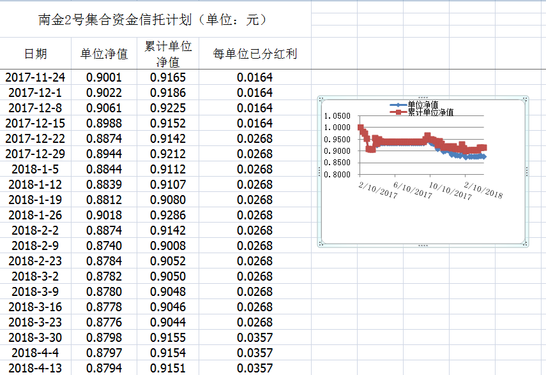Viewport: 546px width, 375px height.
Task: Click the cell with value 0.9286
Action: (x=168, y=215)
